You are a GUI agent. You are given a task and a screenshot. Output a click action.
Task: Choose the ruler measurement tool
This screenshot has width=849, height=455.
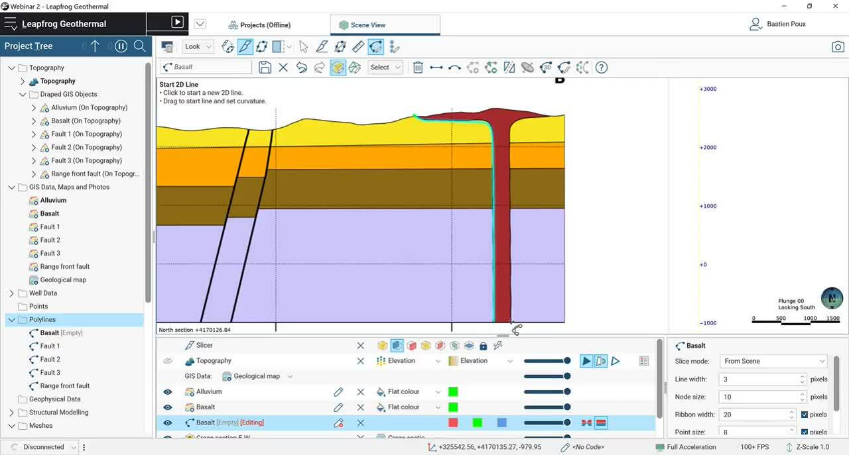[358, 46]
